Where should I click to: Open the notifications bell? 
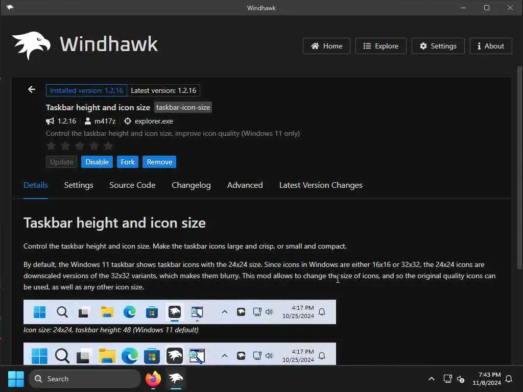(x=509, y=379)
